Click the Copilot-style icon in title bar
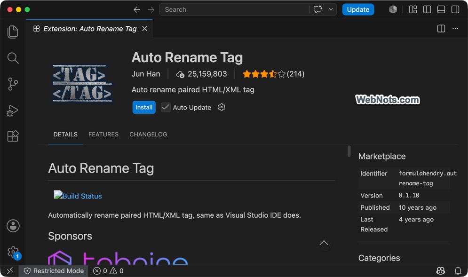 [393, 9]
